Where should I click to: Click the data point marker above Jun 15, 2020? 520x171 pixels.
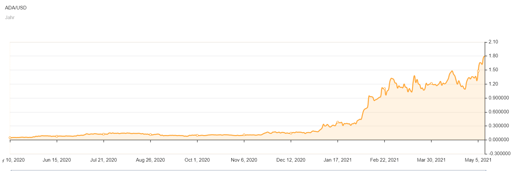click(57, 136)
